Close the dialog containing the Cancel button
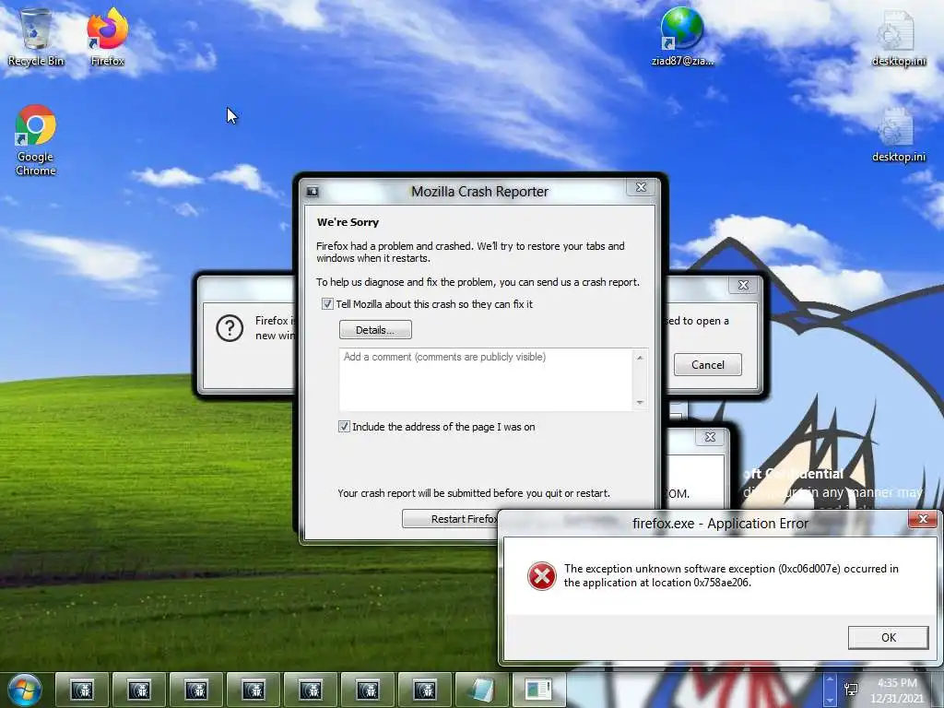The width and height of the screenshot is (944, 708). pos(744,285)
